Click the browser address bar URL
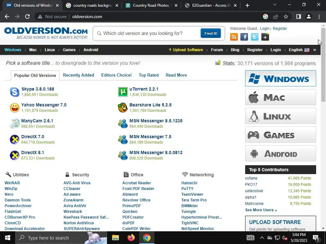The height and width of the screenshot is (244, 326). pos(87,17)
